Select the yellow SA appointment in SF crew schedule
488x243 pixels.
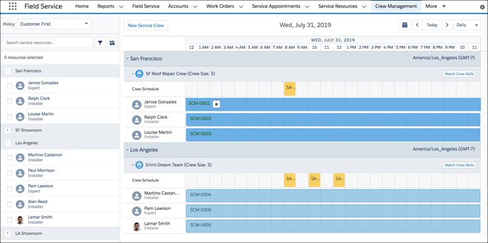click(x=290, y=89)
